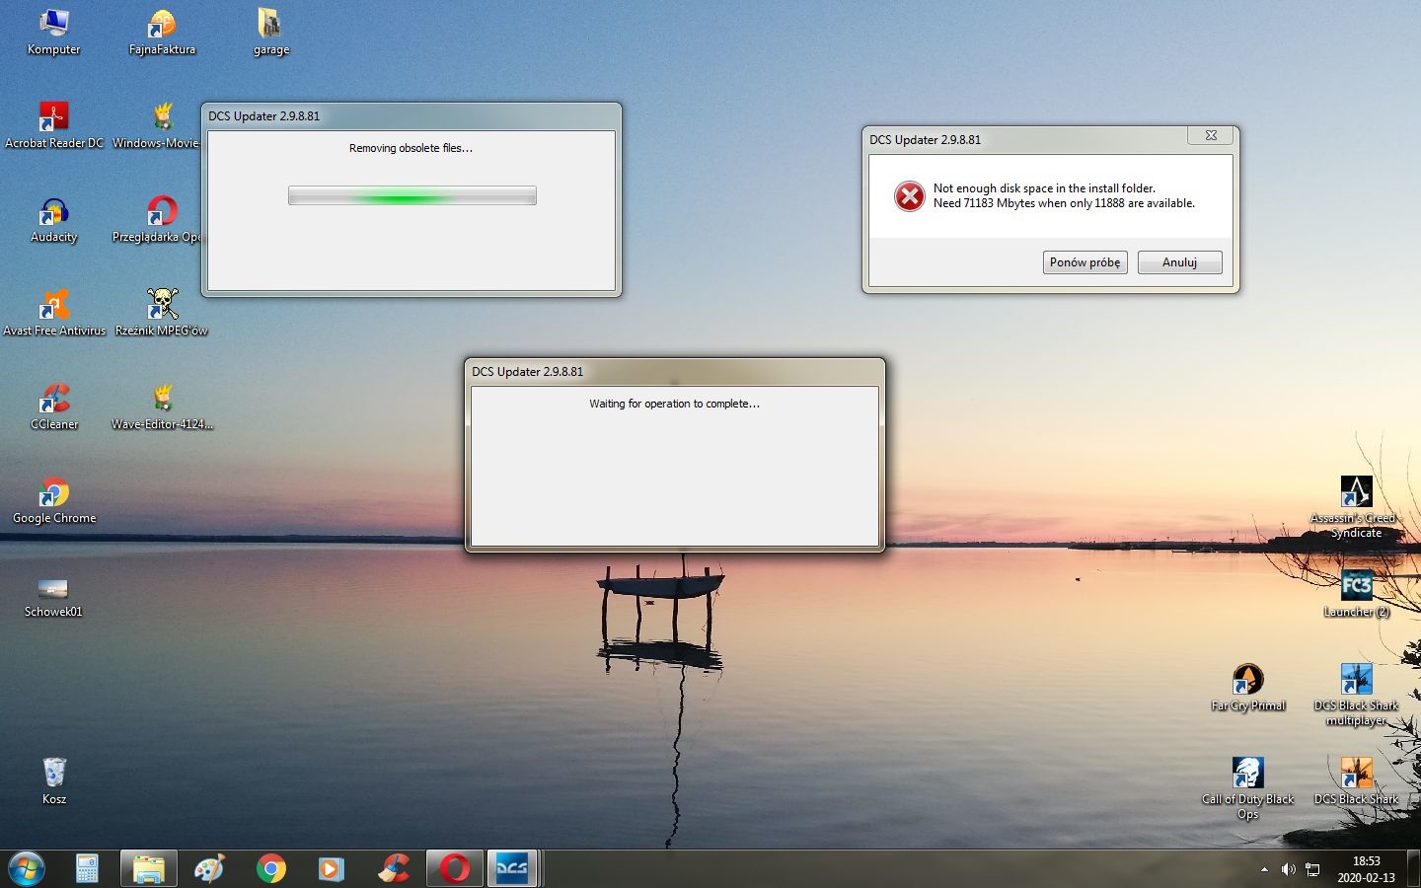Open the Calculator from the taskbar
The width and height of the screenshot is (1421, 888).
pyautogui.click(x=87, y=868)
